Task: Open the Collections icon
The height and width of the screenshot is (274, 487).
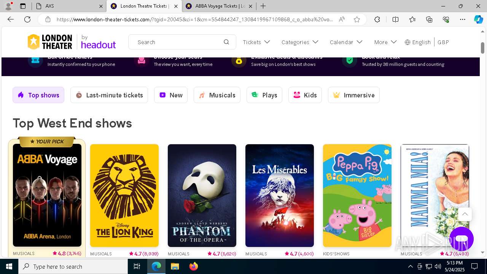Action: [429, 19]
